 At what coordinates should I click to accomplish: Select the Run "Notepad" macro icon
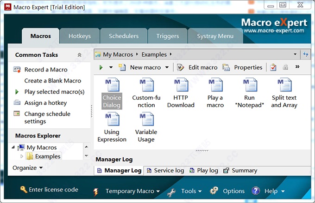tap(249, 85)
